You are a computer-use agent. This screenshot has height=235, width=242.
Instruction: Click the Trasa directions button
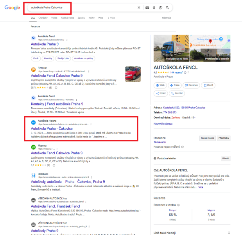175,85
